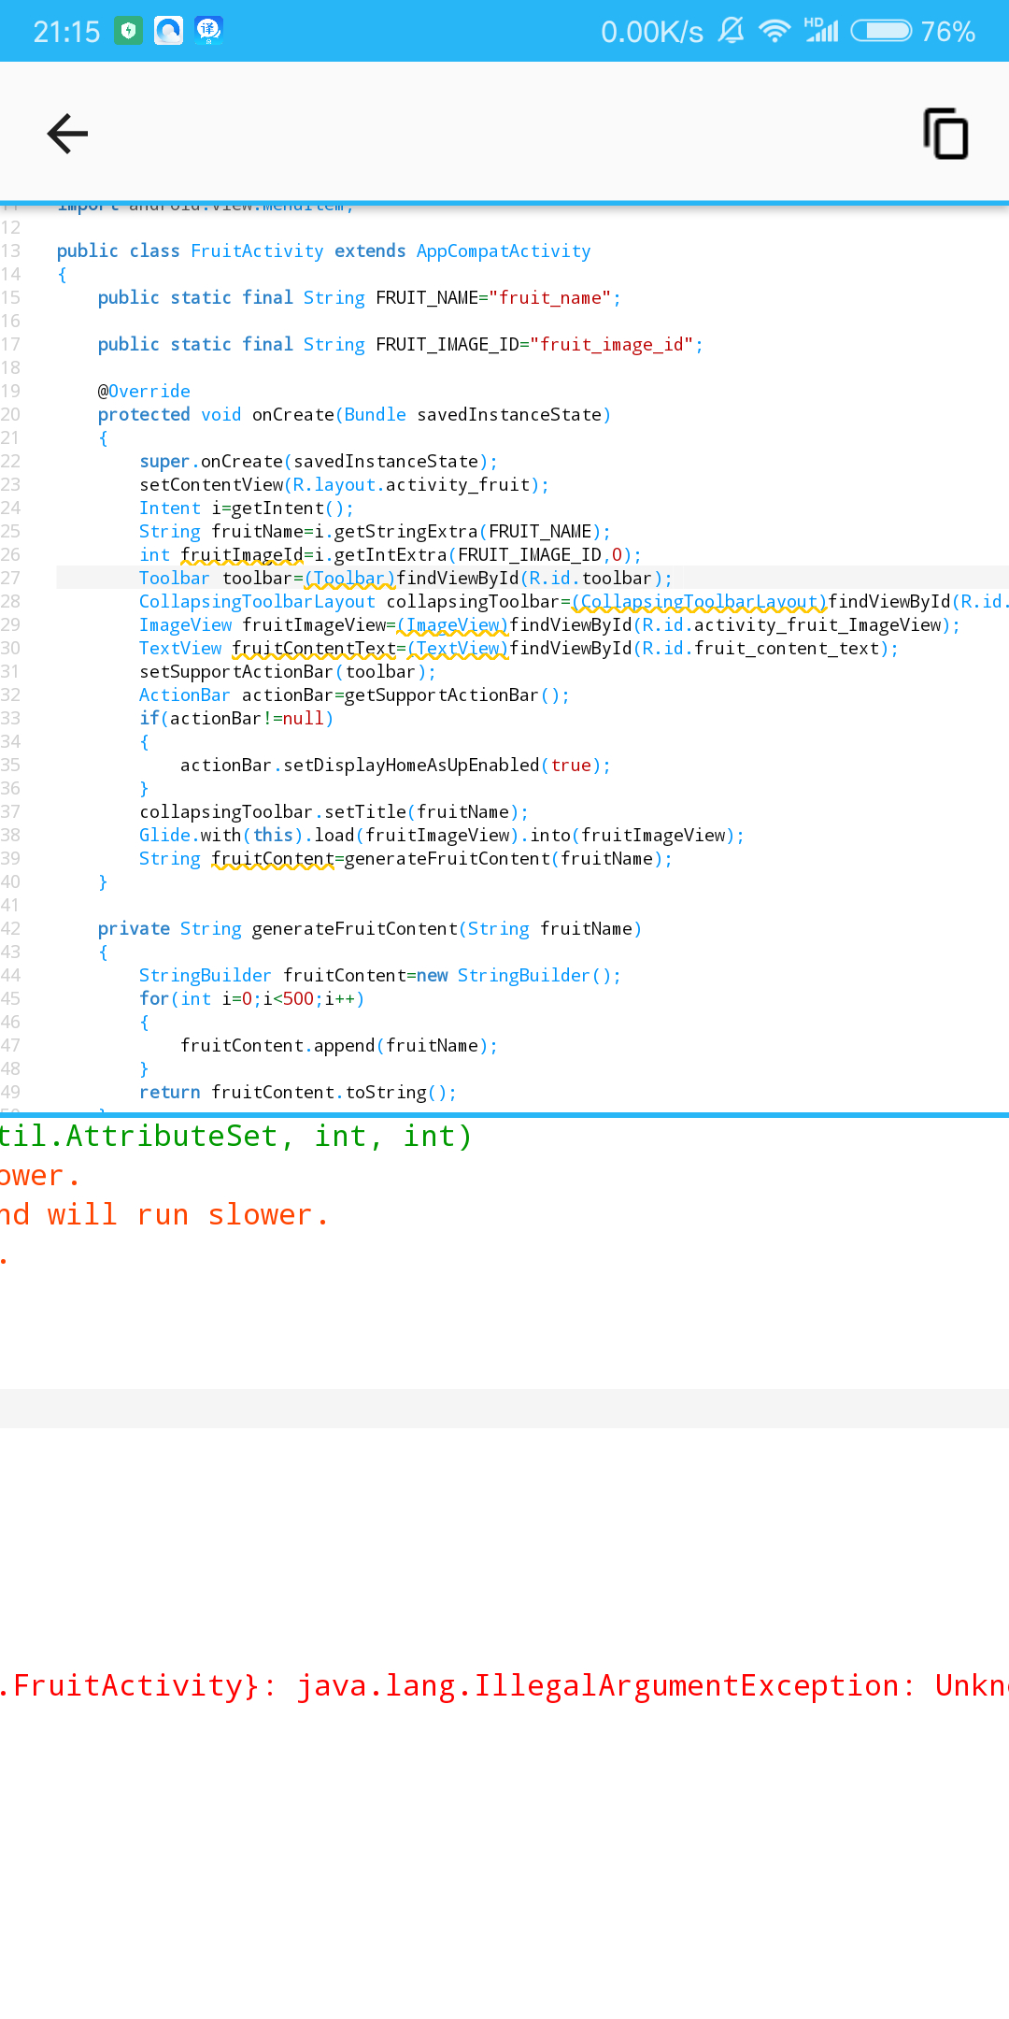Tap line number 42 in the gutter
Image resolution: width=1009 pixels, height=2019 pixels.
[10, 928]
